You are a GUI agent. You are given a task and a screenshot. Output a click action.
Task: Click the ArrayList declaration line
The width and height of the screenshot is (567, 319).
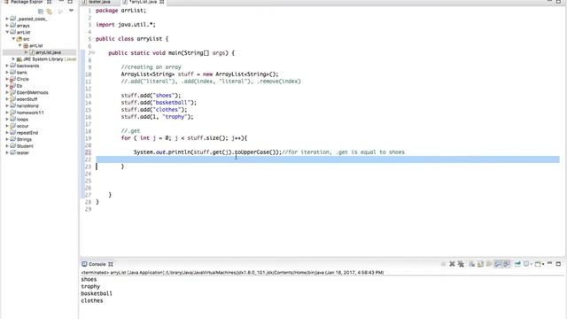pyautogui.click(x=199, y=74)
